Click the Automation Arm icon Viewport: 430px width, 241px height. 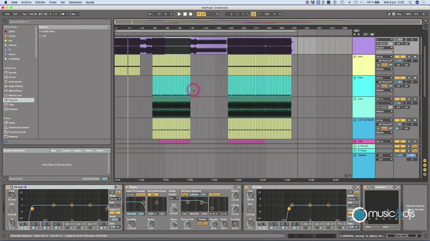click(x=203, y=14)
